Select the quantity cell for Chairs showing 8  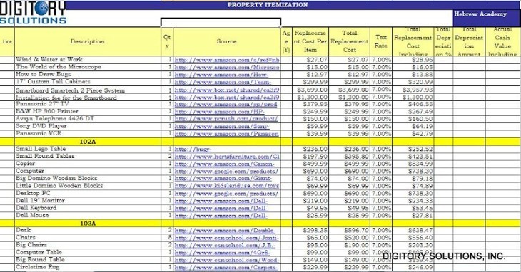pyautogui.click(x=167, y=238)
